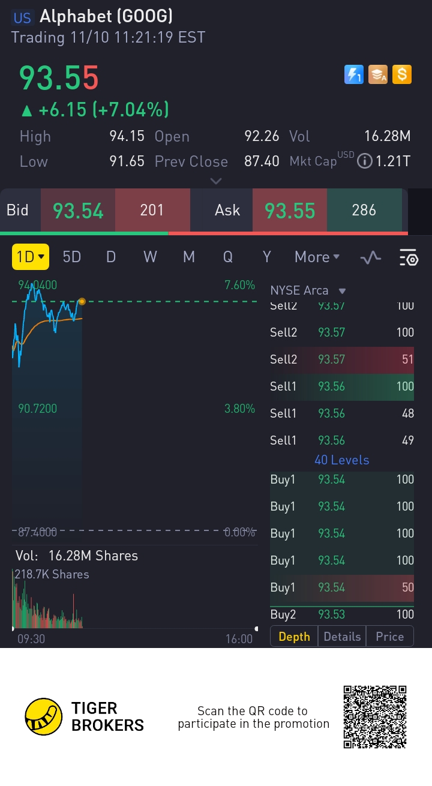432x786 pixels.
Task: Tap the Prev Close value 87.40
Action: point(262,161)
